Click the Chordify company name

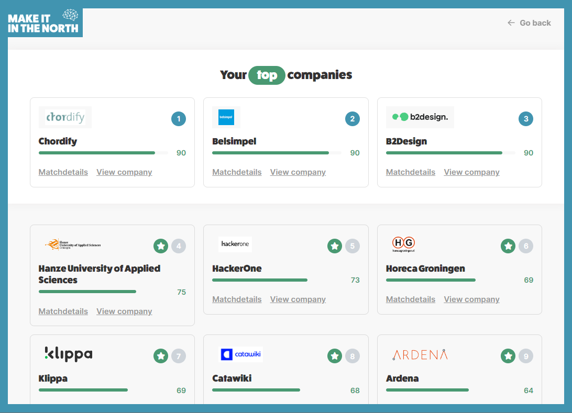click(58, 141)
